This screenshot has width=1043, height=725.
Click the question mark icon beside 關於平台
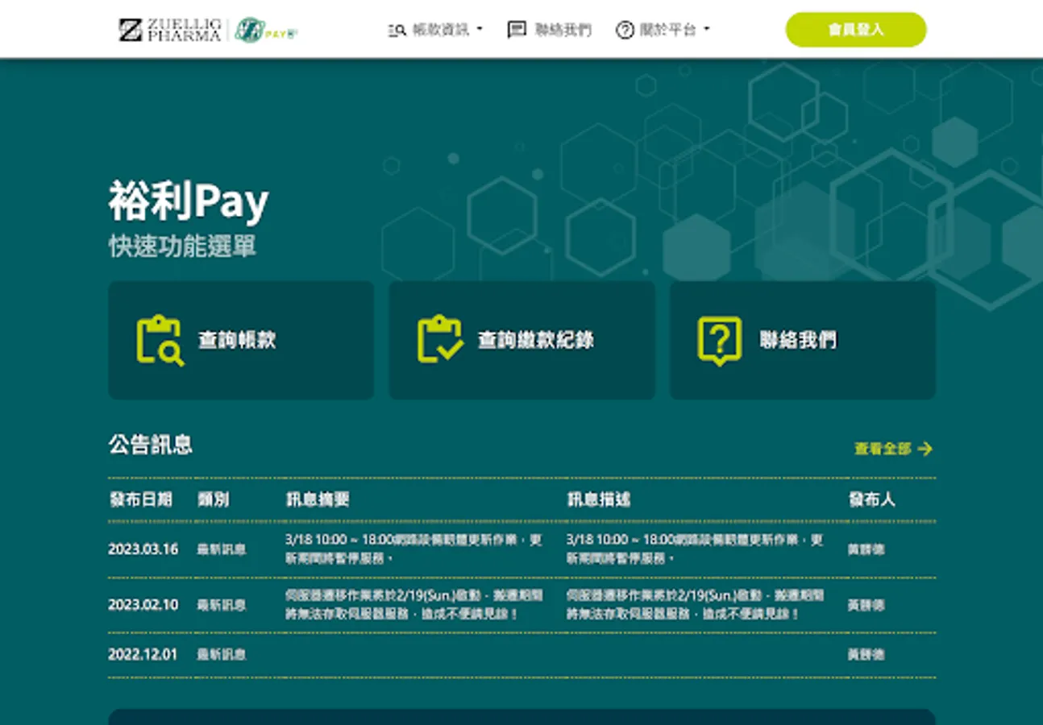(625, 31)
